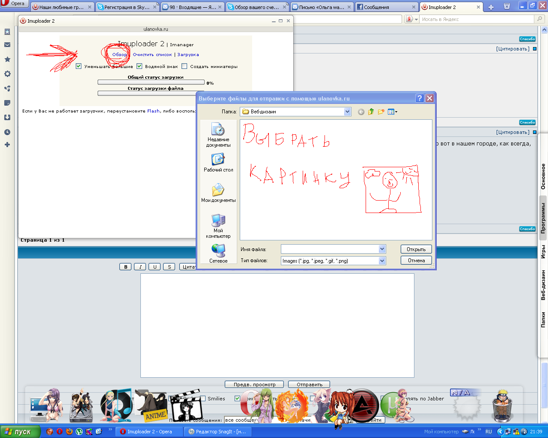The image size is (548, 438).
Task: Switch to Сообщения Facebook tab
Action: [x=387, y=7]
